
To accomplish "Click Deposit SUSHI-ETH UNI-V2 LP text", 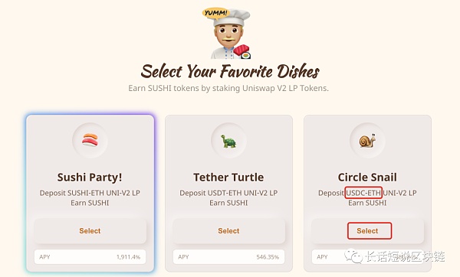I will [x=90, y=193].
